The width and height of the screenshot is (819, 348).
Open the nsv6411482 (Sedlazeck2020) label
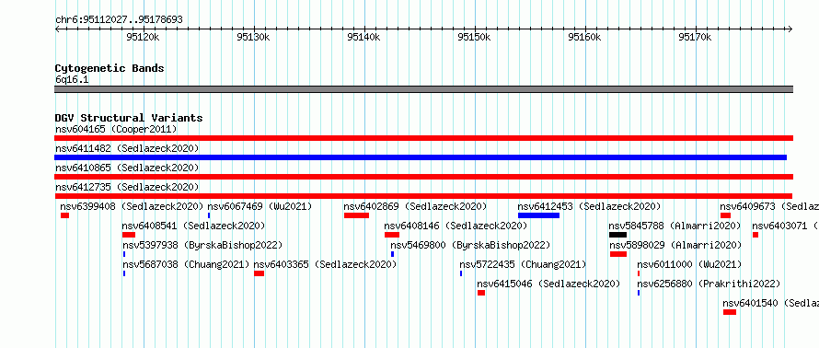coord(127,148)
